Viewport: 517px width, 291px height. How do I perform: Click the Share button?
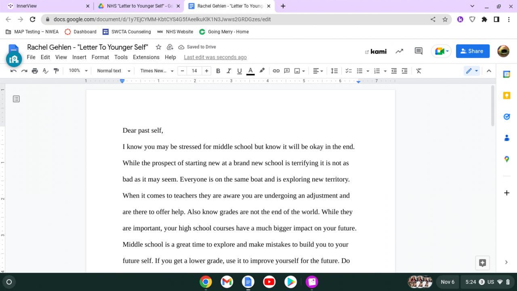(473, 51)
